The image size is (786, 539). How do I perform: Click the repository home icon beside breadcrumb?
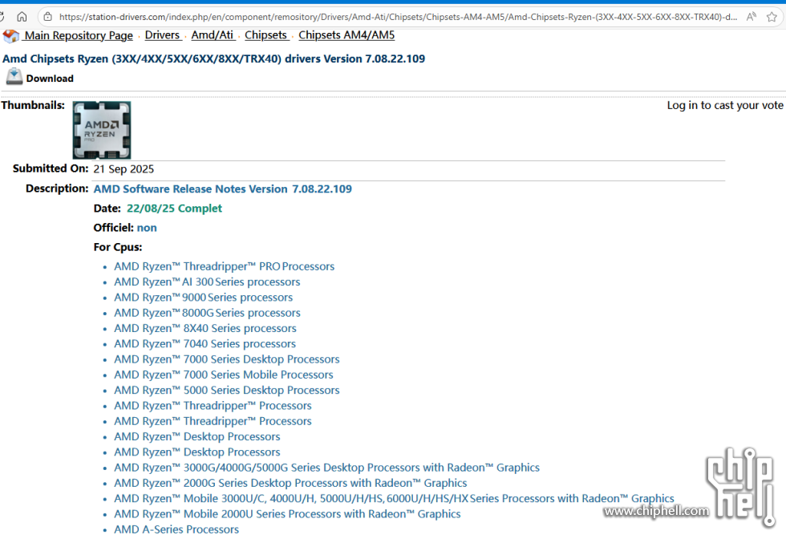pos(10,36)
